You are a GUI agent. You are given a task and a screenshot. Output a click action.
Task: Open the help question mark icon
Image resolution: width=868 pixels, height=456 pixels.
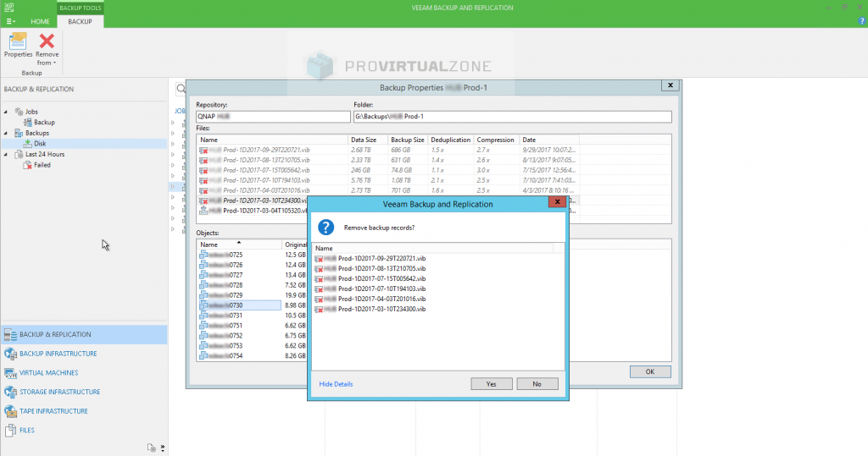pyautogui.click(x=862, y=21)
